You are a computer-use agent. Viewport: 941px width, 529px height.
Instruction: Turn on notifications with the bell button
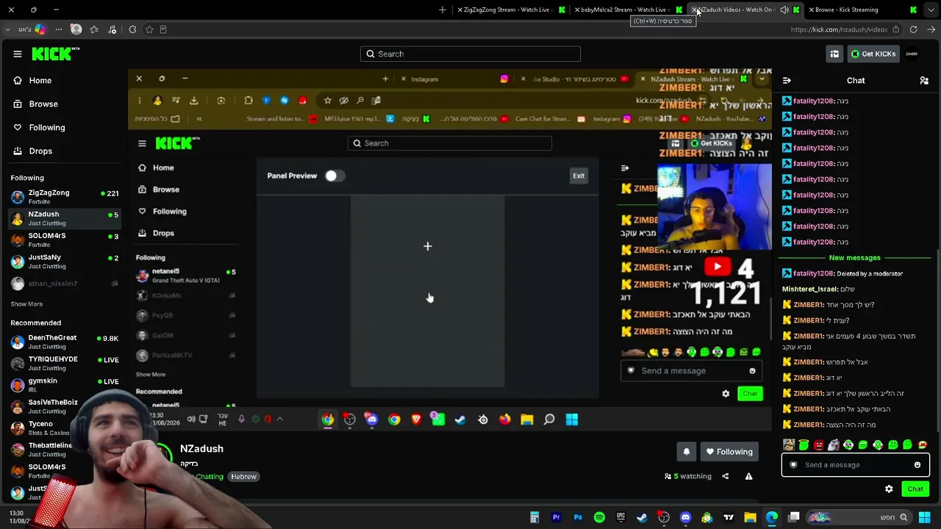[686, 452]
